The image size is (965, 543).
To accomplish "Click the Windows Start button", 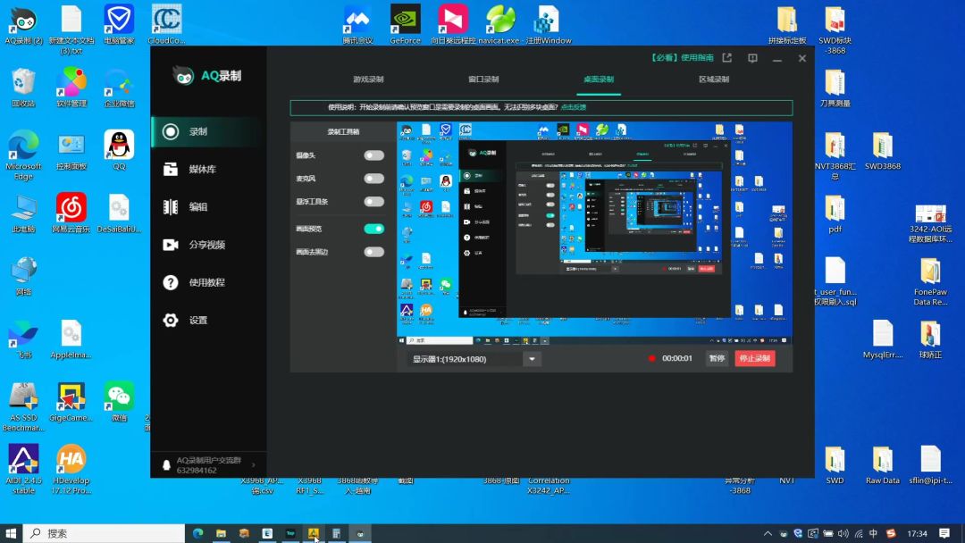I will 11,533.
